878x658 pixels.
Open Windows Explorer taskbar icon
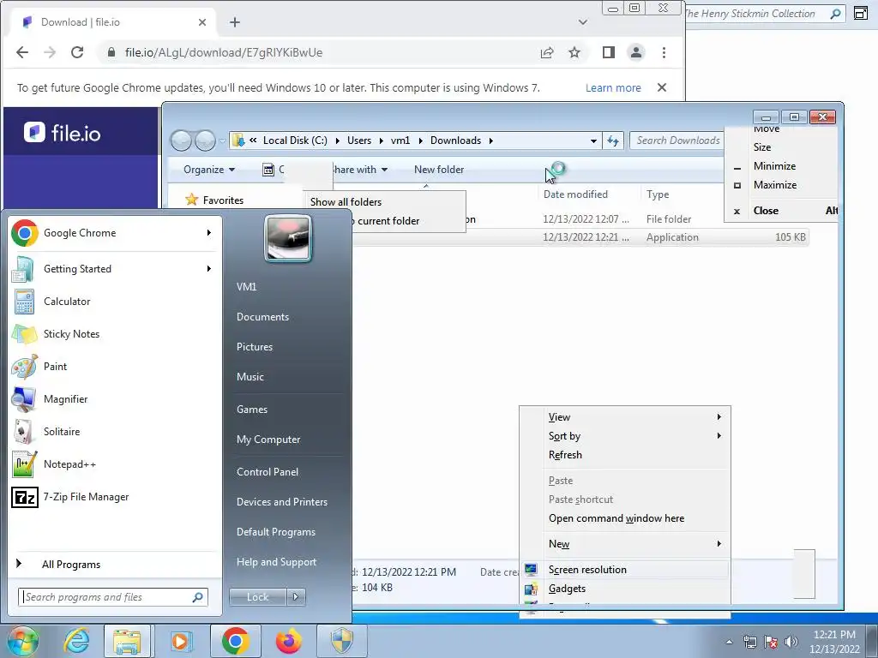tap(127, 641)
